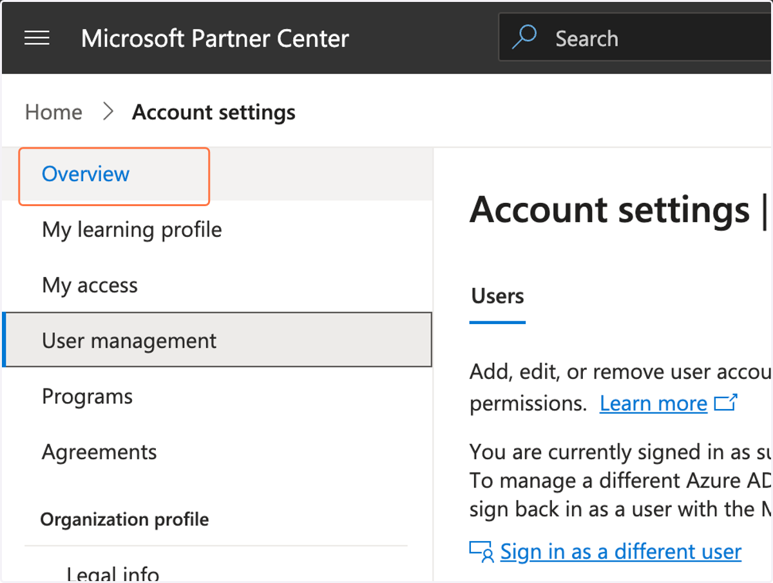Open Agreements in sidebar
This screenshot has height=583, width=773.
[99, 452]
